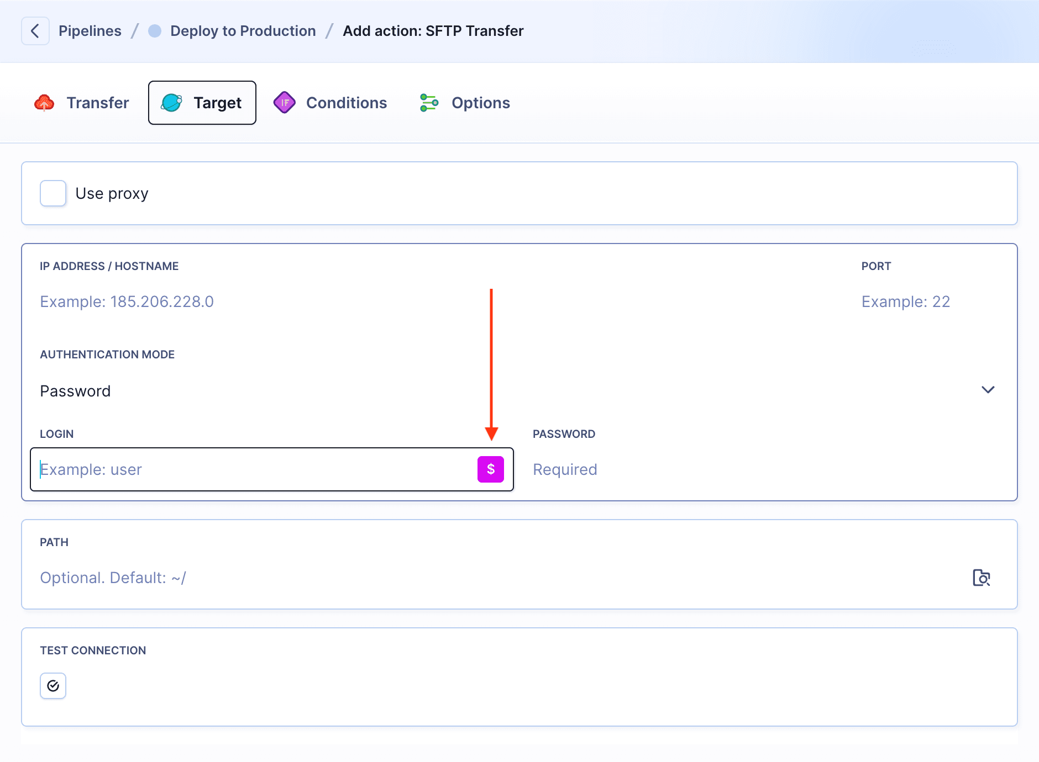Image resolution: width=1039 pixels, height=762 pixels.
Task: Browse remote directories via the folder icon
Action: tap(981, 578)
